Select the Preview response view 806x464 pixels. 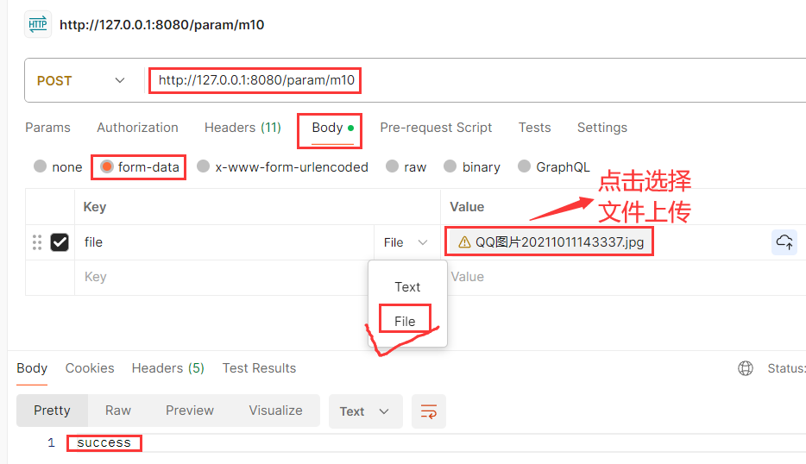pos(190,411)
